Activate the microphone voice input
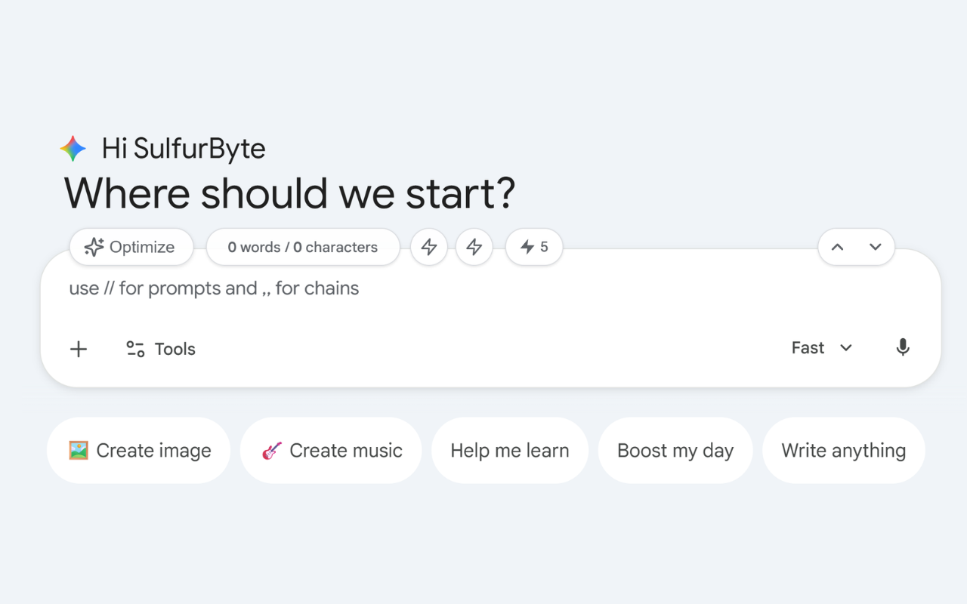The image size is (967, 604). 902,348
